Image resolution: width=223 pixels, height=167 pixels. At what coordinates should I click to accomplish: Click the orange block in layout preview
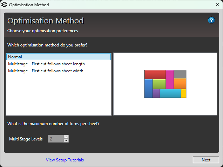pyautogui.click(x=180, y=83)
